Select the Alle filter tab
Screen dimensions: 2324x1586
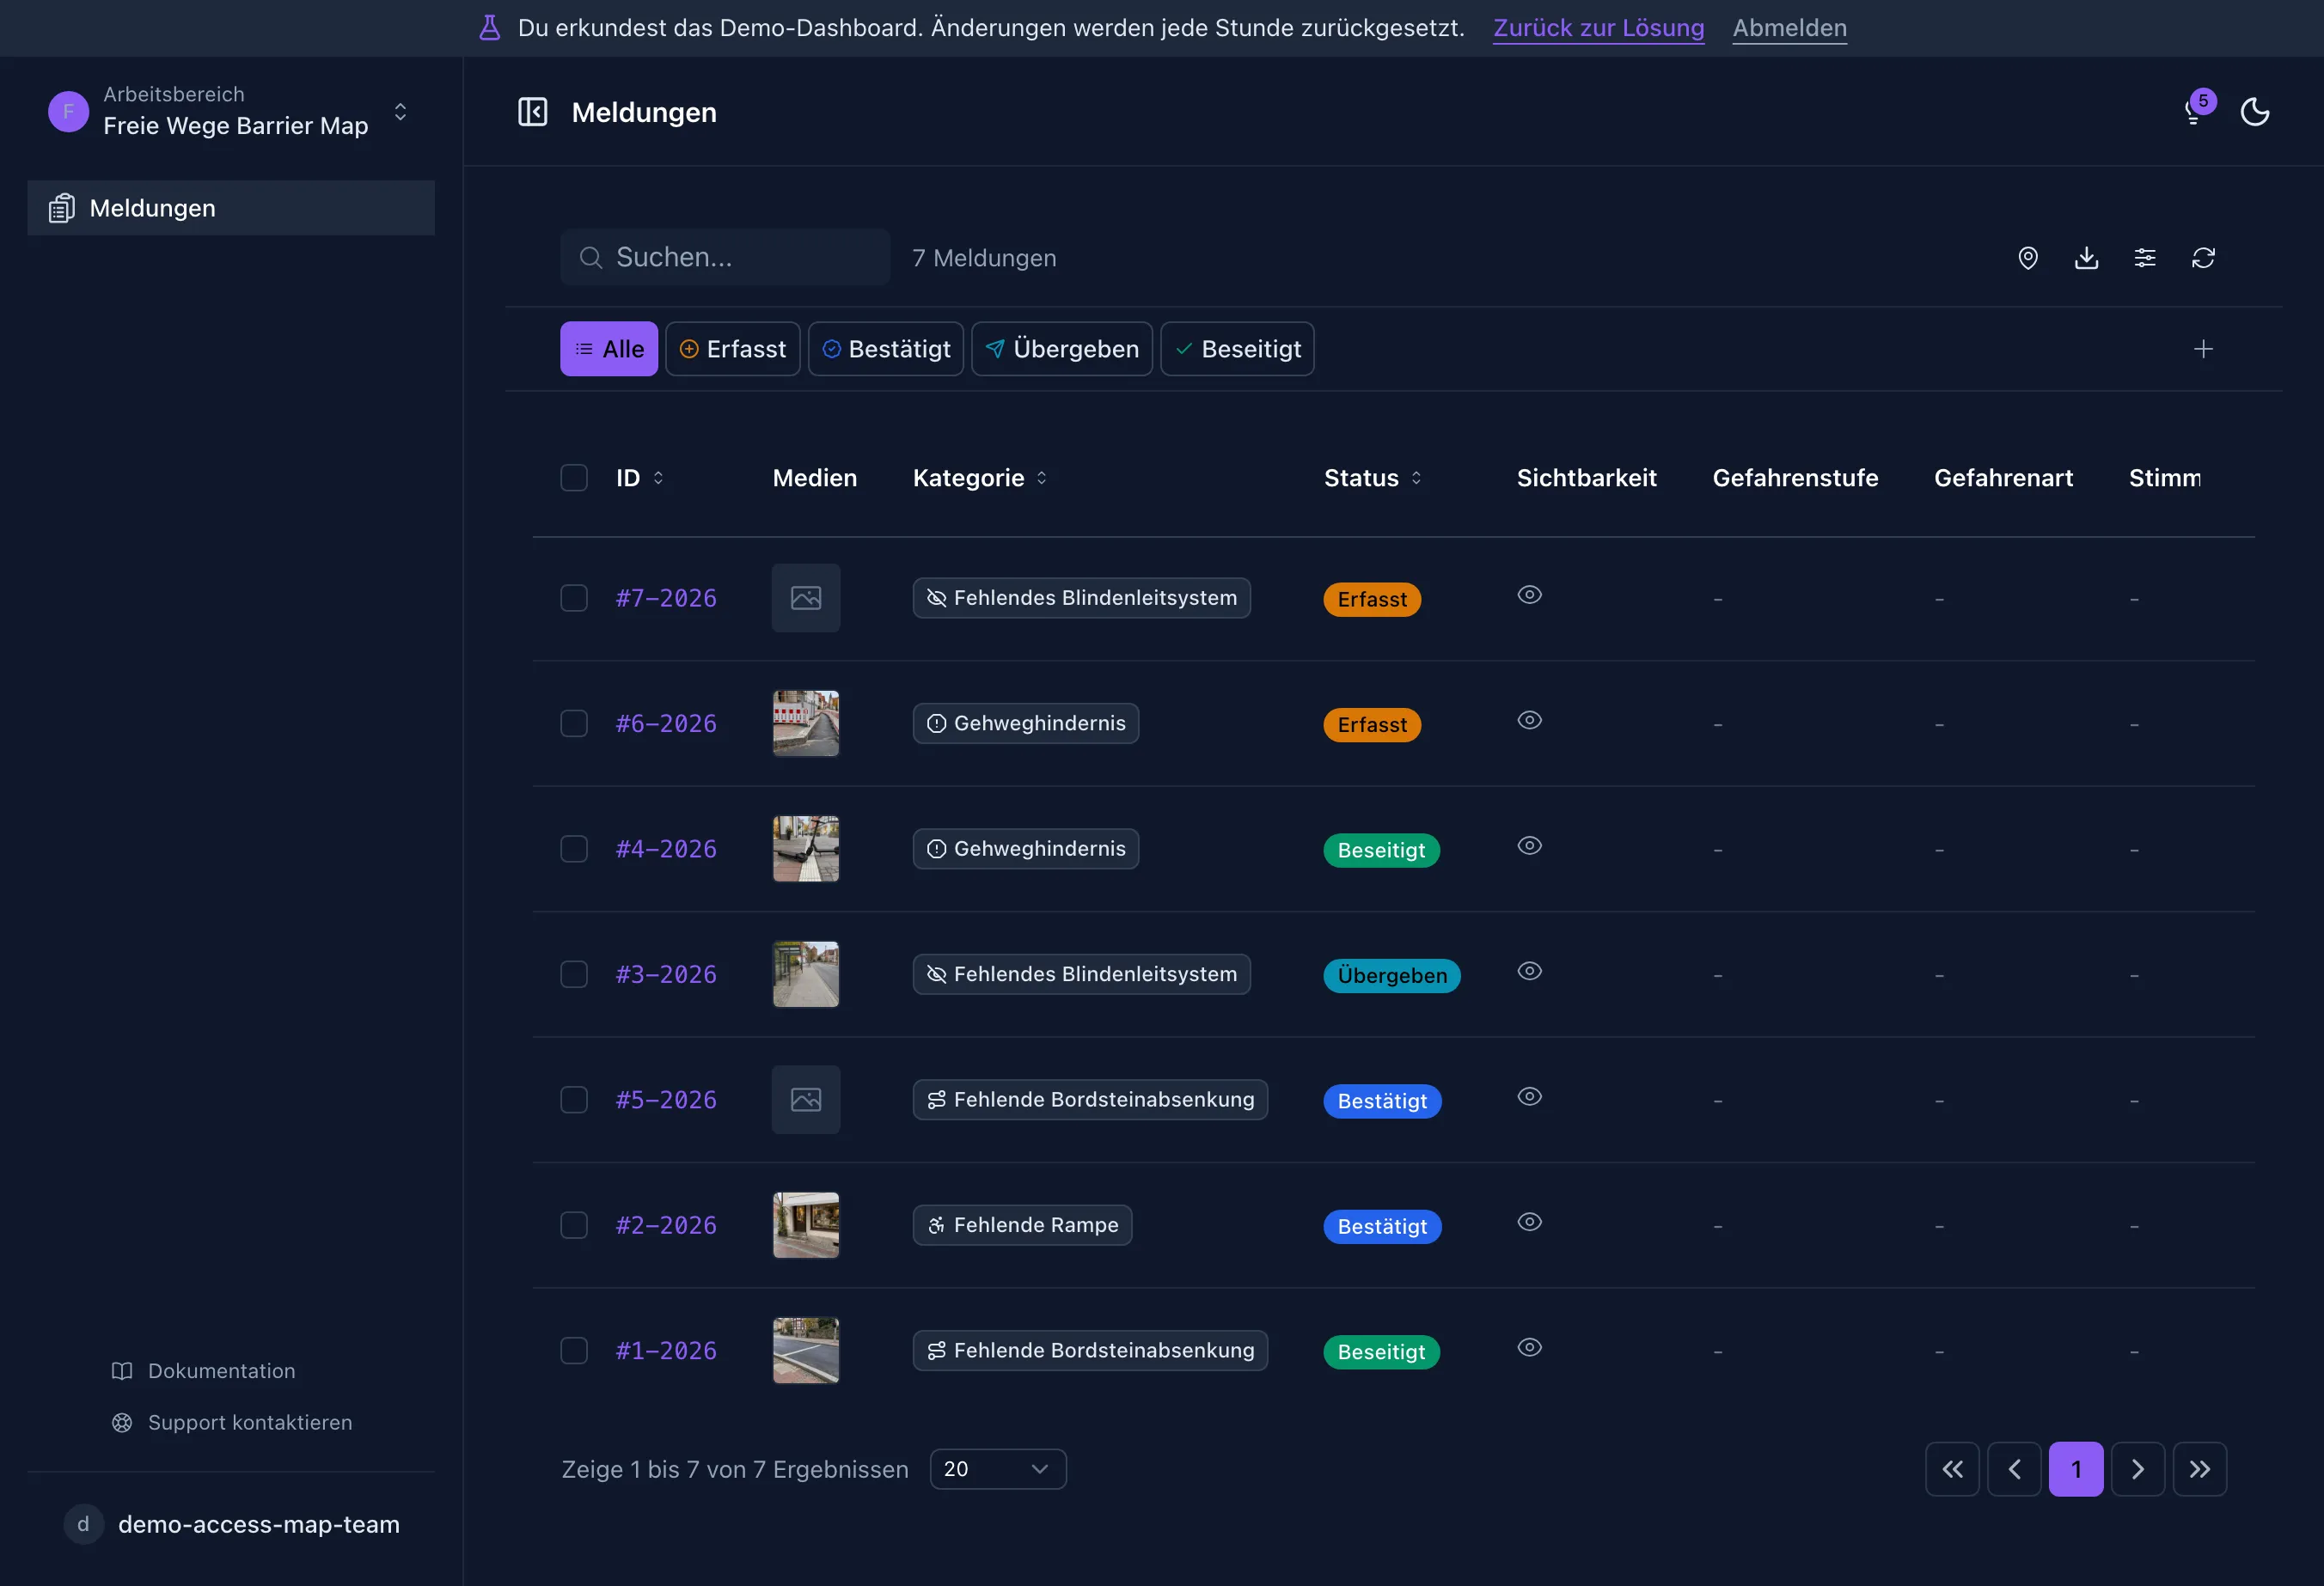[x=609, y=349]
